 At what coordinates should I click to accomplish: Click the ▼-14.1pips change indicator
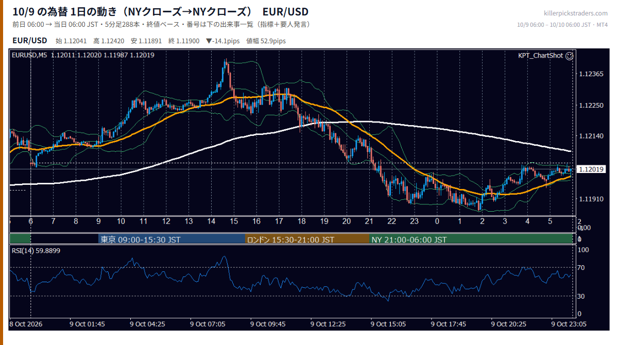pos(224,41)
